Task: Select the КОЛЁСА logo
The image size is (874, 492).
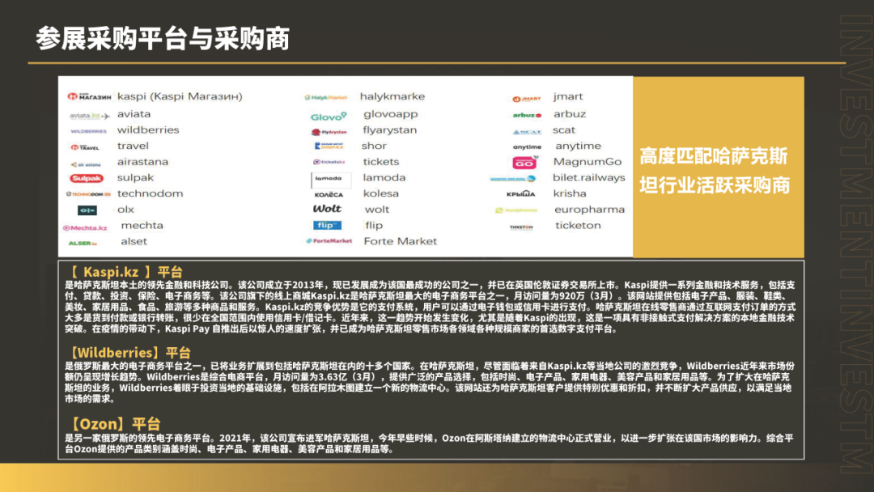Action: (329, 194)
